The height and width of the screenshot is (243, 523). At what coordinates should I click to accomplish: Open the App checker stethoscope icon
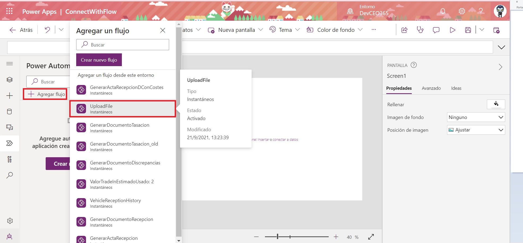[420, 30]
